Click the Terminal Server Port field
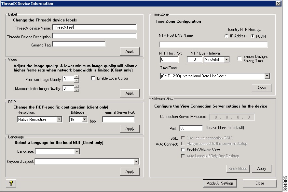 118,119
